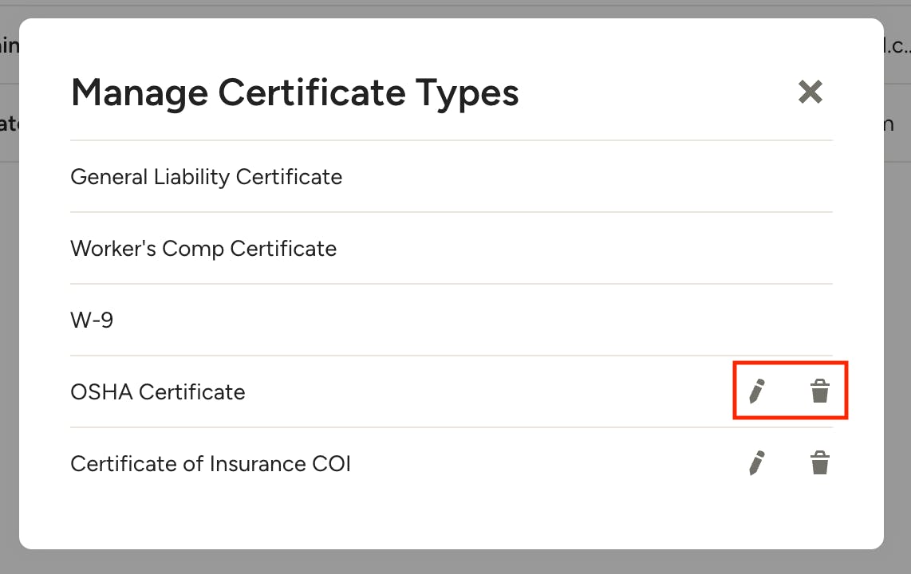
Task: Click the dimmed overlay below the dialog
Action: pos(455,562)
